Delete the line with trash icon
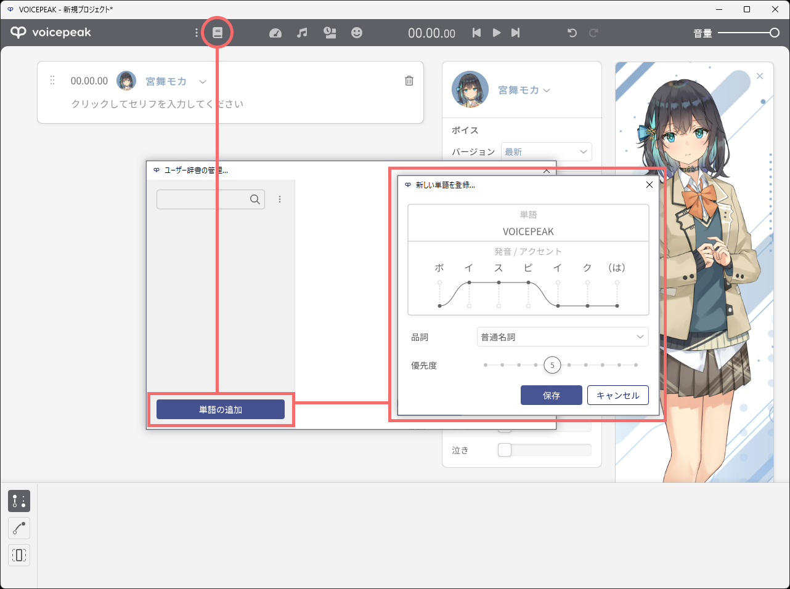The image size is (790, 589). click(x=409, y=81)
